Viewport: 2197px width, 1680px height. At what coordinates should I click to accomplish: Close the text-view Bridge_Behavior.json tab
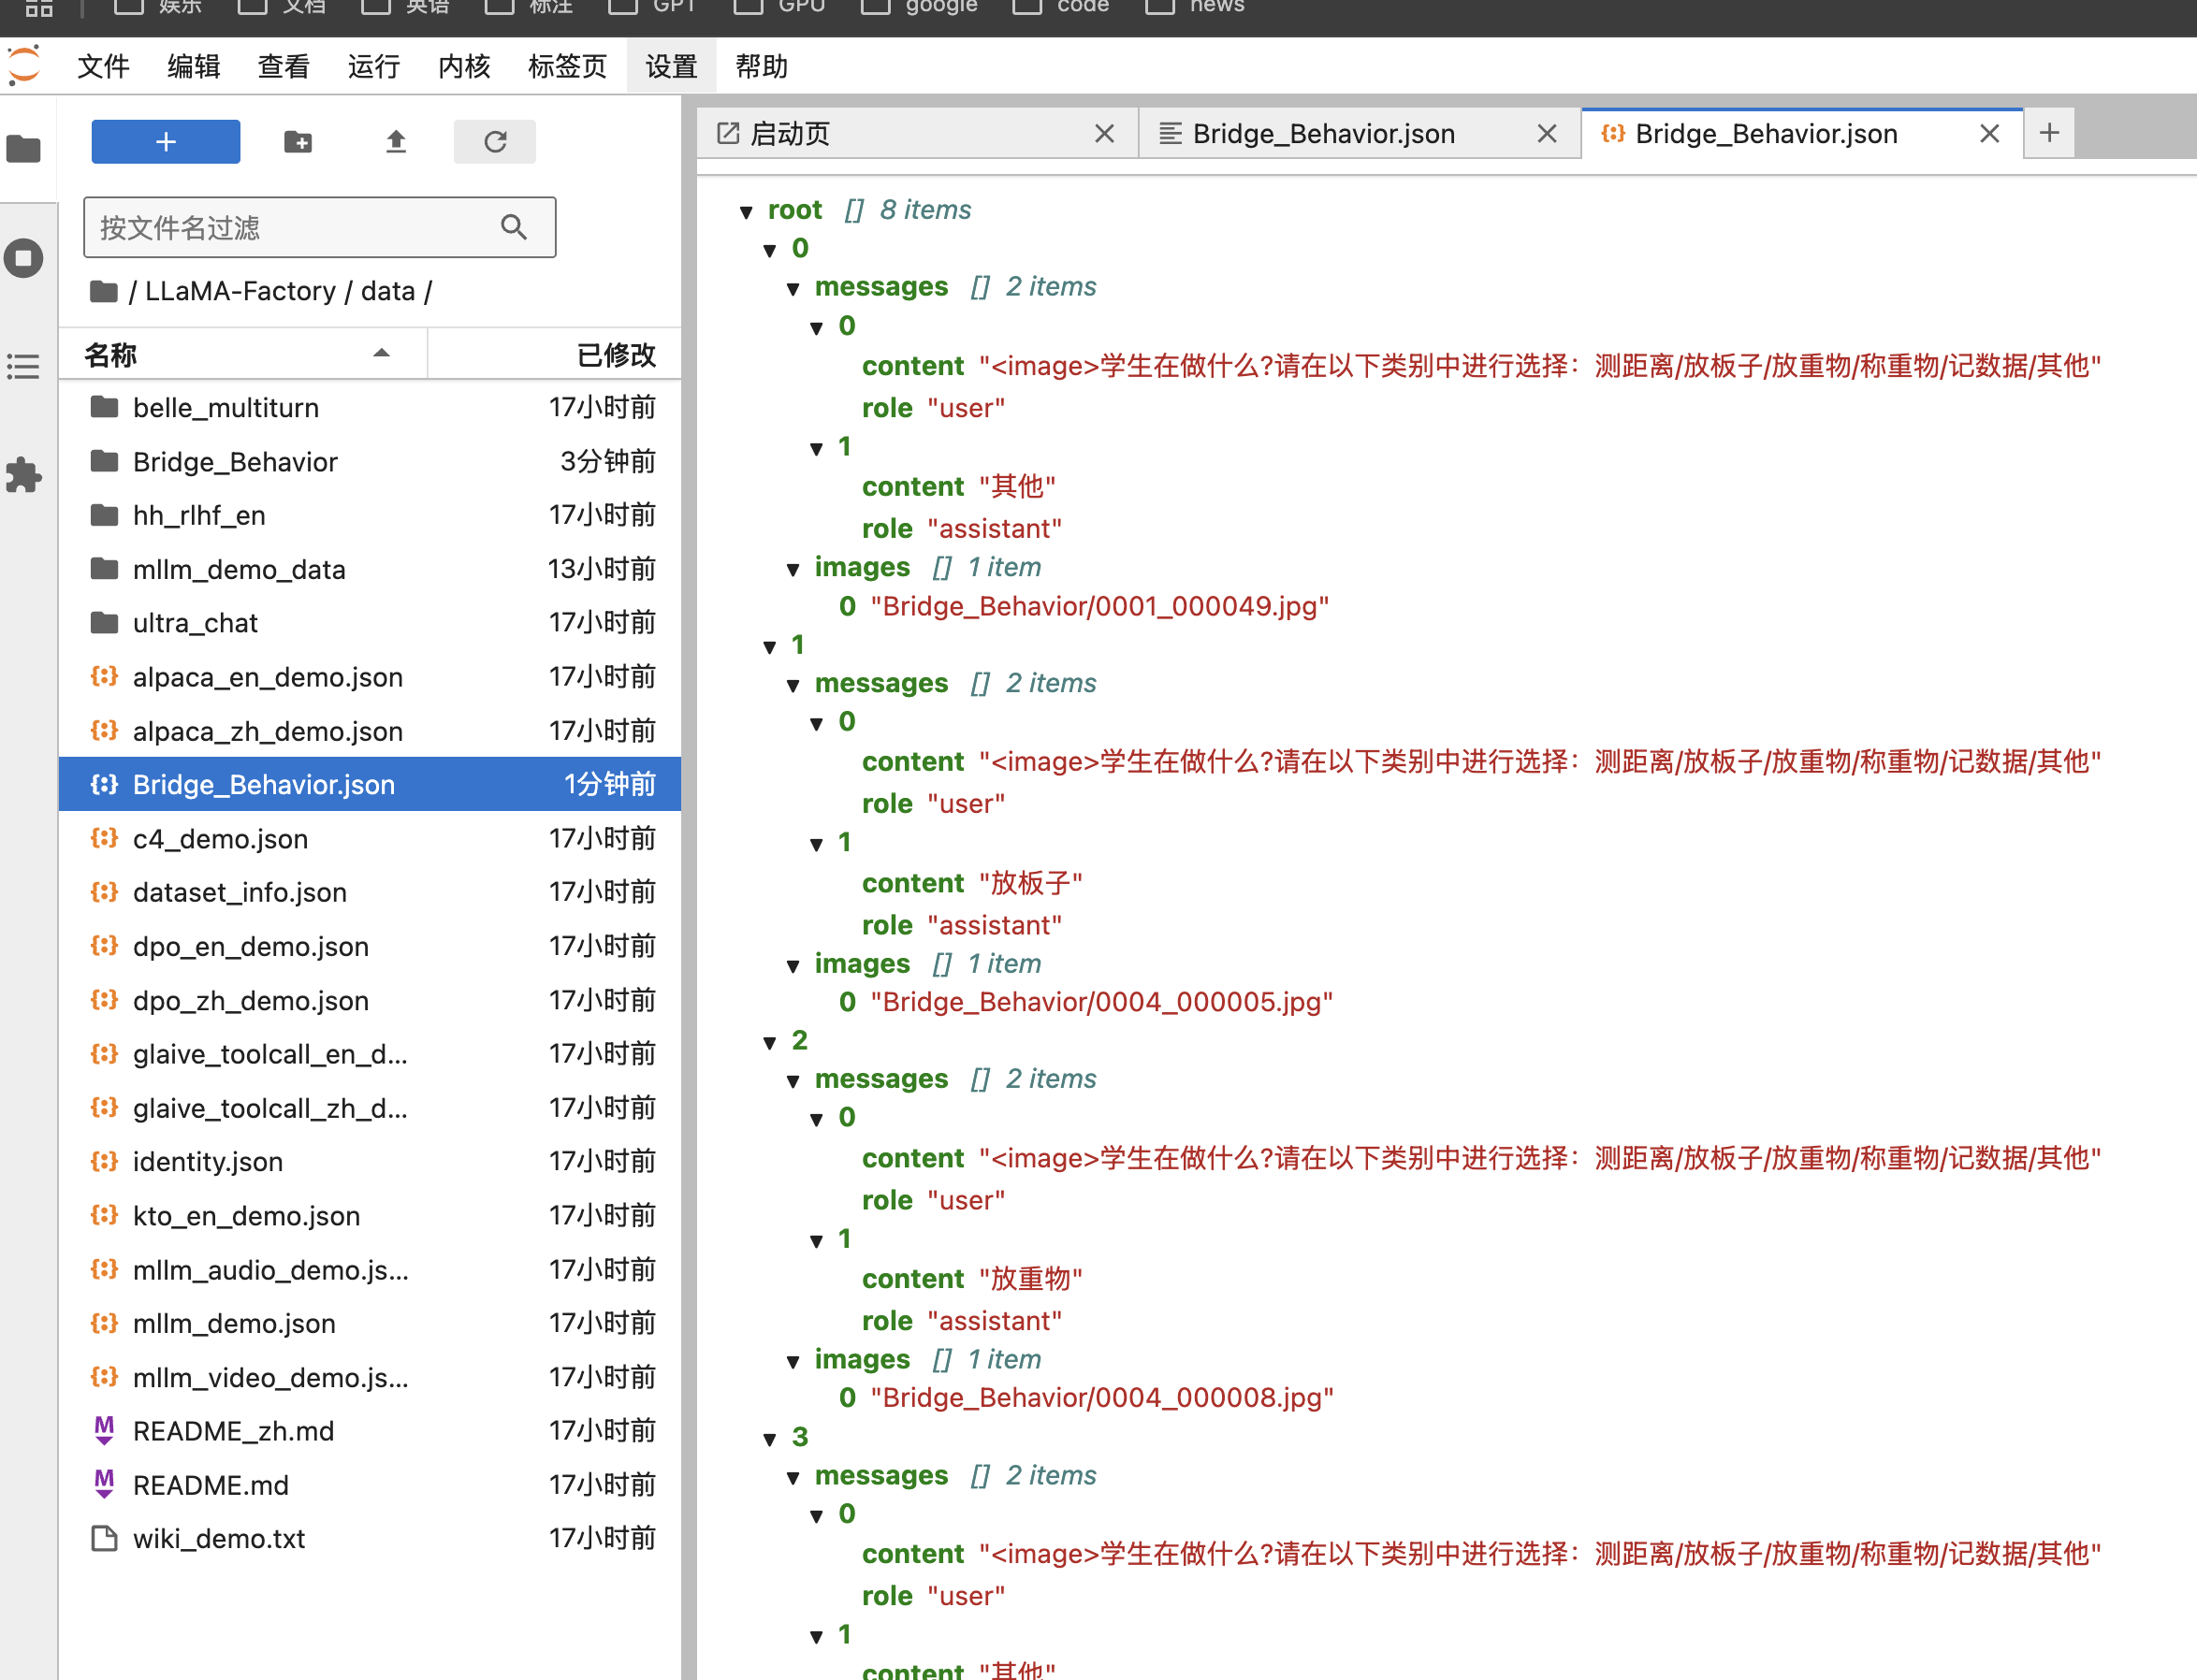click(1547, 134)
